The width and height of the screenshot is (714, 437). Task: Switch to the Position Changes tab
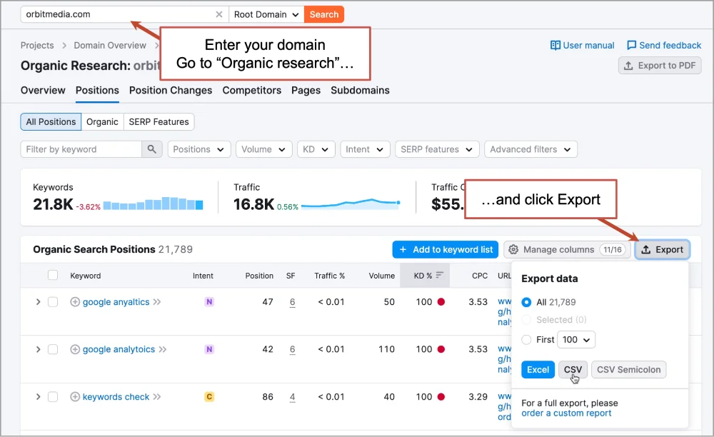coord(171,90)
